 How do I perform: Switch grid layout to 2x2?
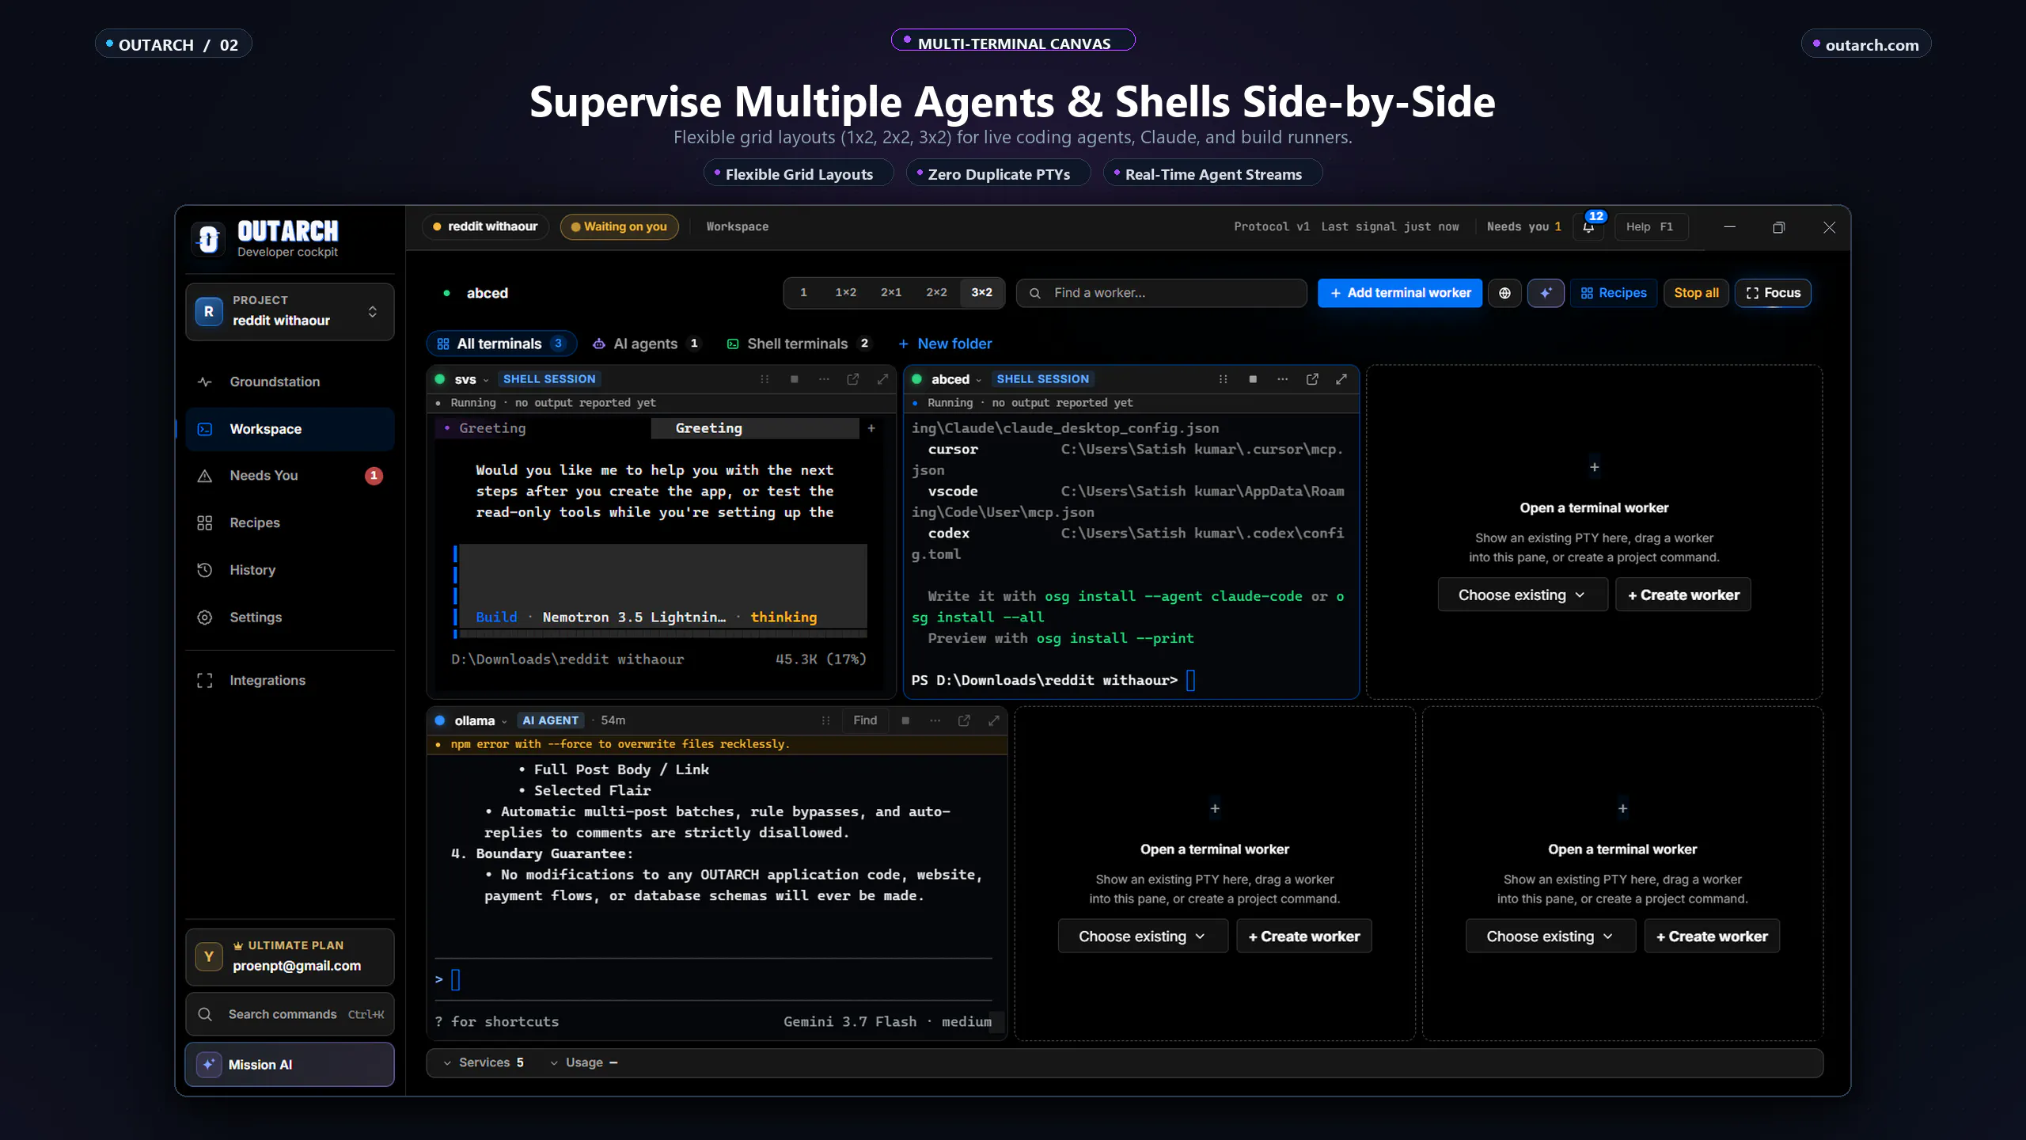point(936,293)
